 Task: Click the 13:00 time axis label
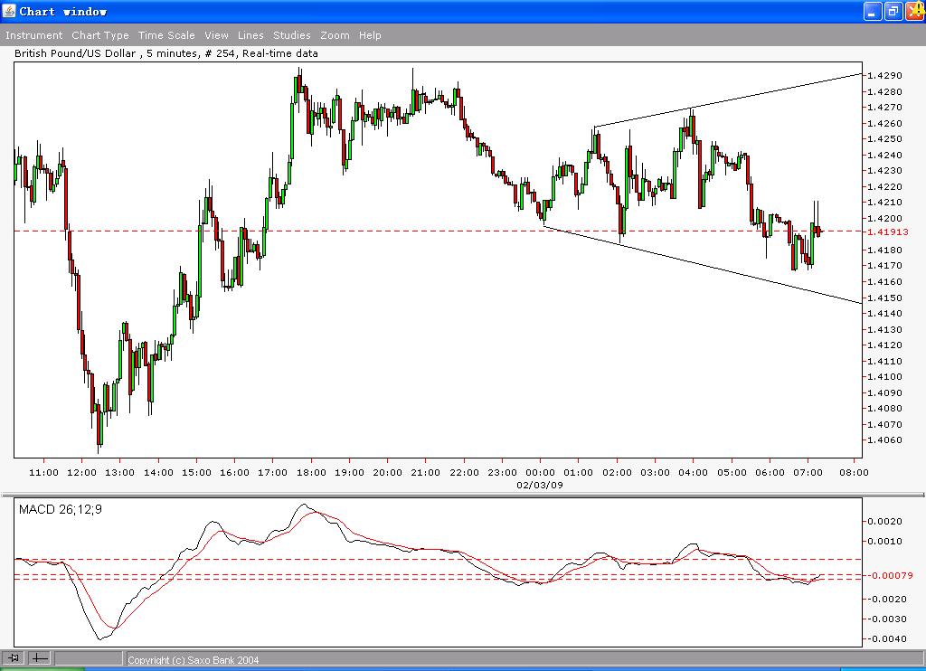(x=120, y=473)
